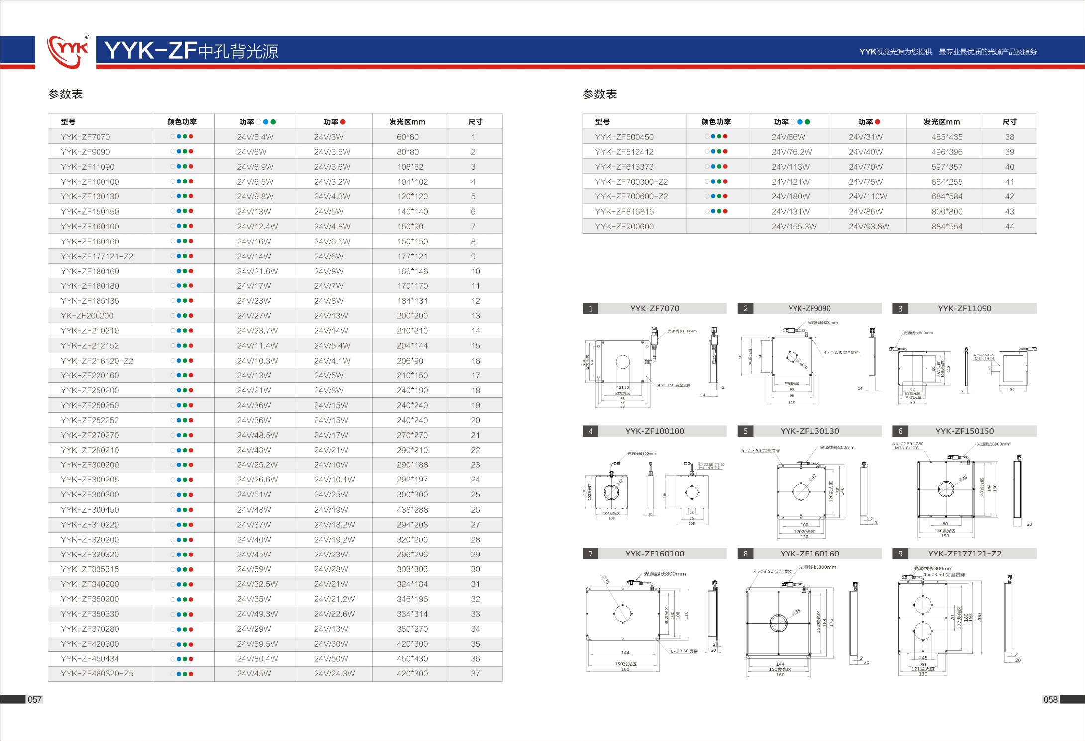Click the YYK-ZF130130 model cell
The height and width of the screenshot is (741, 1085).
point(90,196)
